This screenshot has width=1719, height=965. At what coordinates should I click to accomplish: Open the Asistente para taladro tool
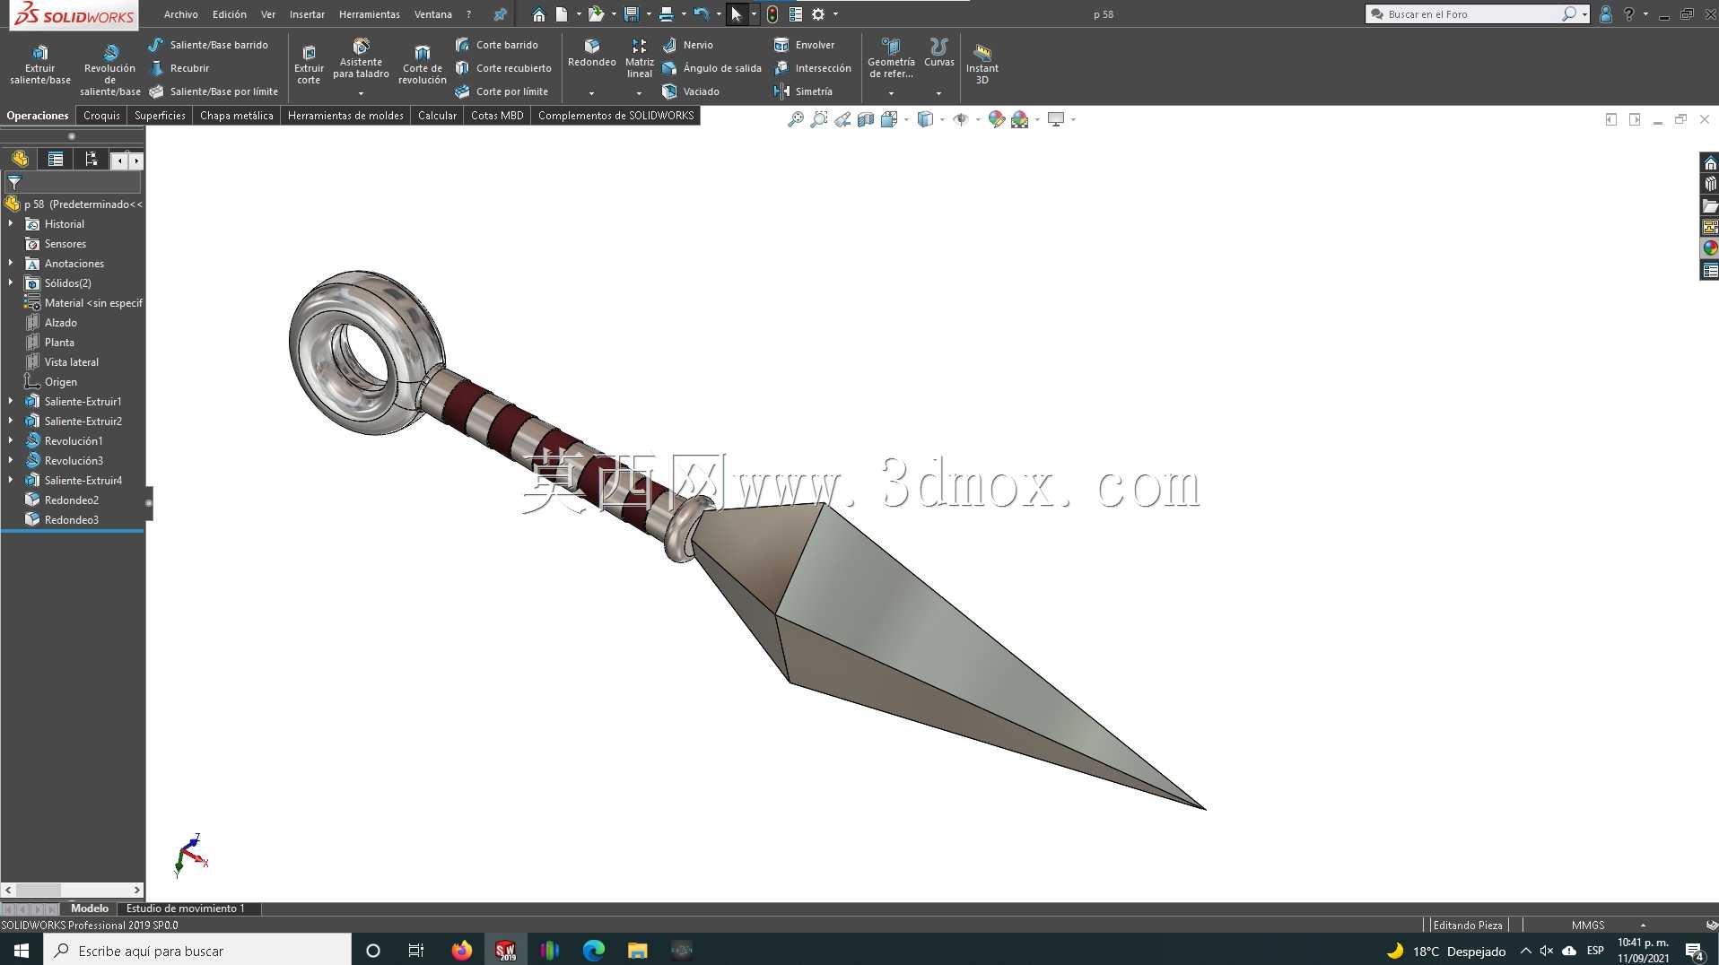361,58
